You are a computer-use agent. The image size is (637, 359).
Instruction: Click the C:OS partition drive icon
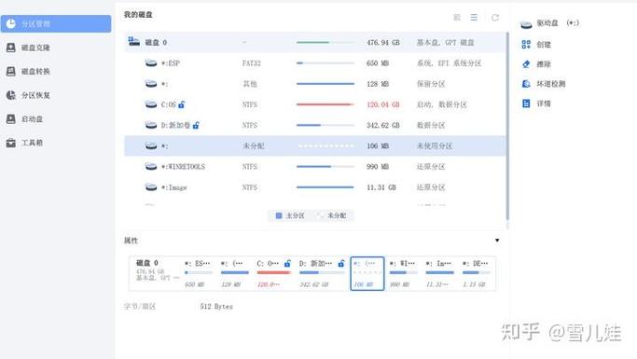point(151,104)
